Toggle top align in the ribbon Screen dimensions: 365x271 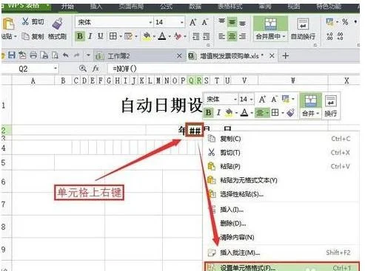point(221,22)
